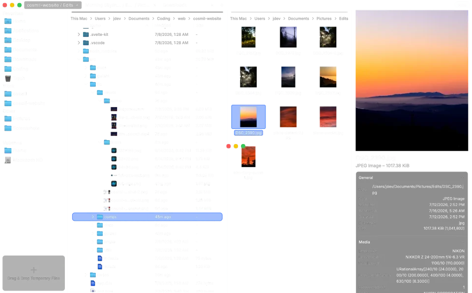Click the 45m ago value of comps
This screenshot has width=472, height=293.
pos(163,217)
